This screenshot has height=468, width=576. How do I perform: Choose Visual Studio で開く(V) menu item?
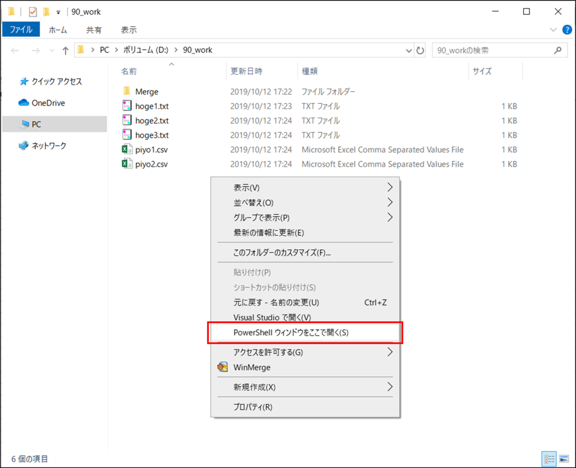tap(305, 317)
